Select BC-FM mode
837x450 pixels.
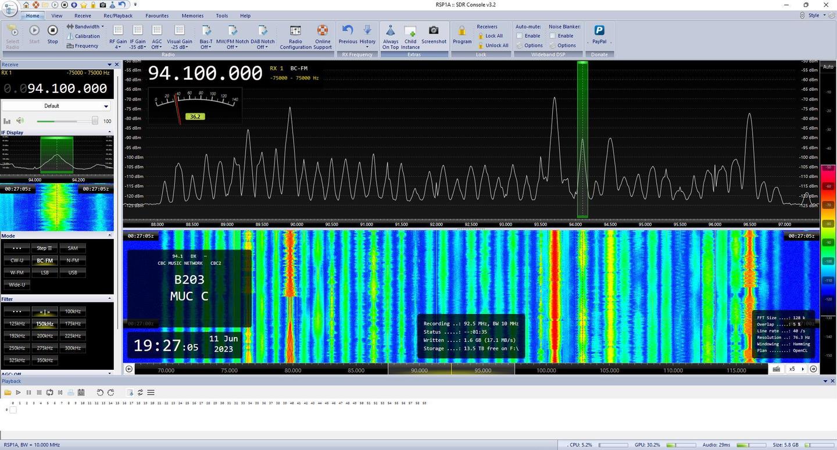point(45,260)
